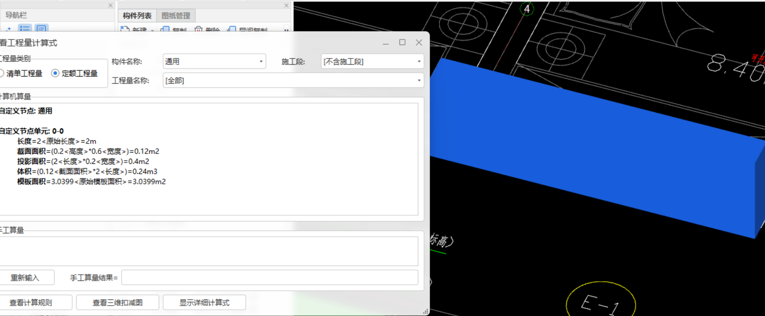Click inside the 手工算量 text area

(208, 251)
